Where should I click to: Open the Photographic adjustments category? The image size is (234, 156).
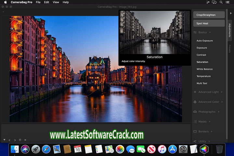coord(207,112)
